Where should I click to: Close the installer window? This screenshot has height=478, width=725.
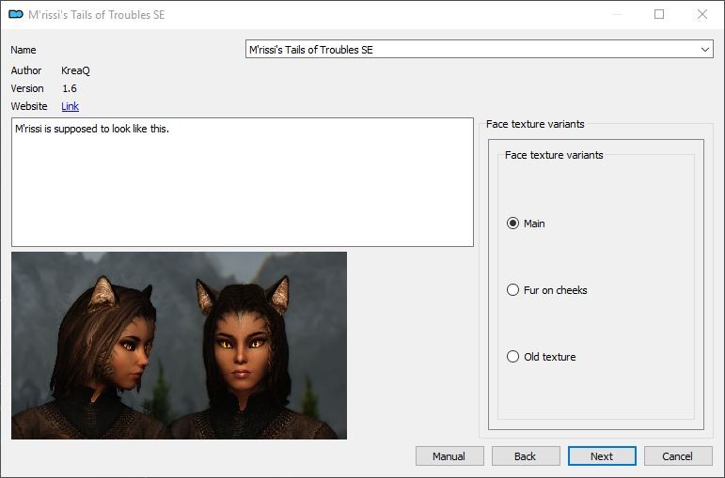coord(702,14)
